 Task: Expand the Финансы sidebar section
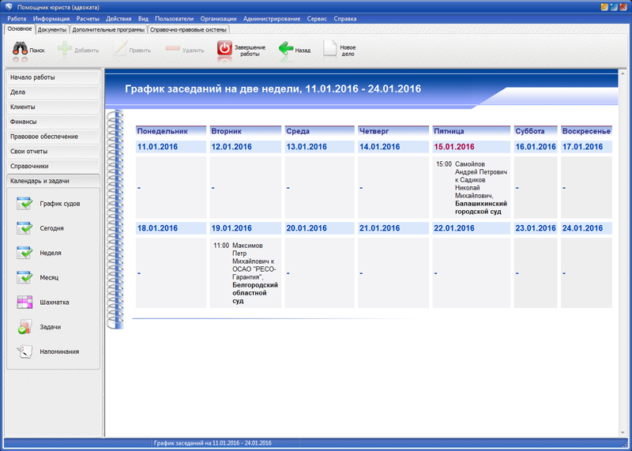(53, 122)
